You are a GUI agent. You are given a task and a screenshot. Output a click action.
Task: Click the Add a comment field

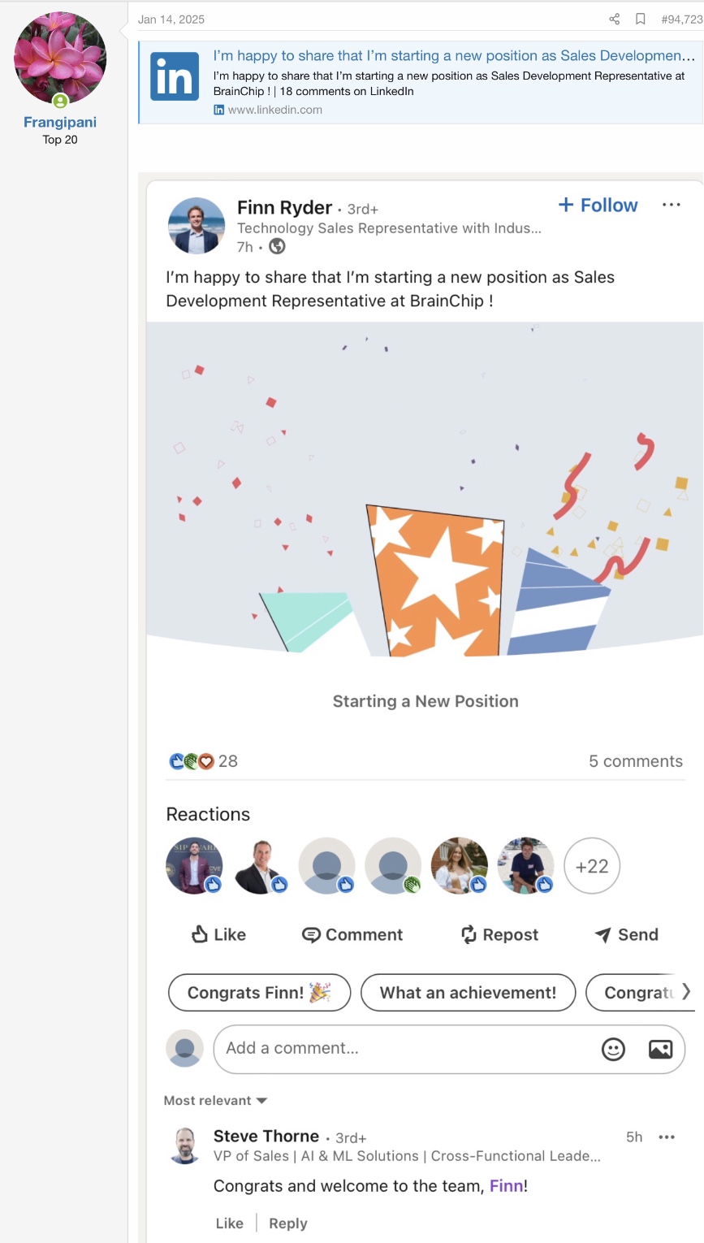(406, 1049)
